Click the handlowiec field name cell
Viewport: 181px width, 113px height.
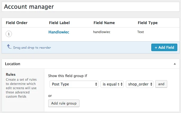click(x=102, y=32)
